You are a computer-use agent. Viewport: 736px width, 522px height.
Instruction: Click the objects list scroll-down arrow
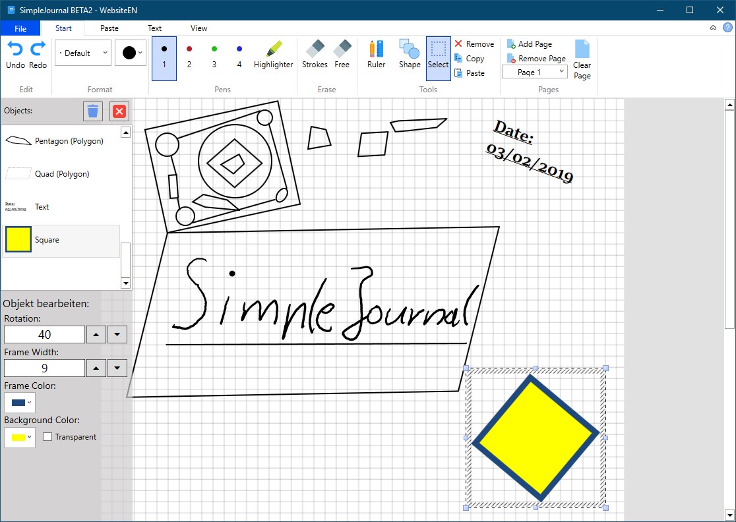(125, 283)
